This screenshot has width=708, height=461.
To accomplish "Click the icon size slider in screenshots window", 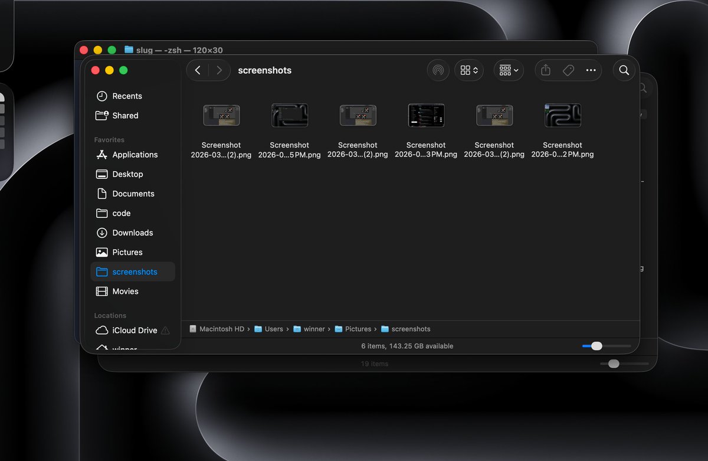I will tap(606, 346).
